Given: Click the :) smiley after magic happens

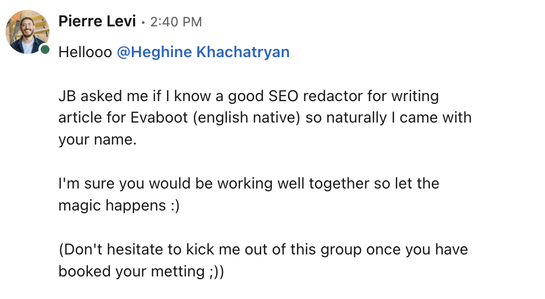Looking at the screenshot, I should (174, 205).
